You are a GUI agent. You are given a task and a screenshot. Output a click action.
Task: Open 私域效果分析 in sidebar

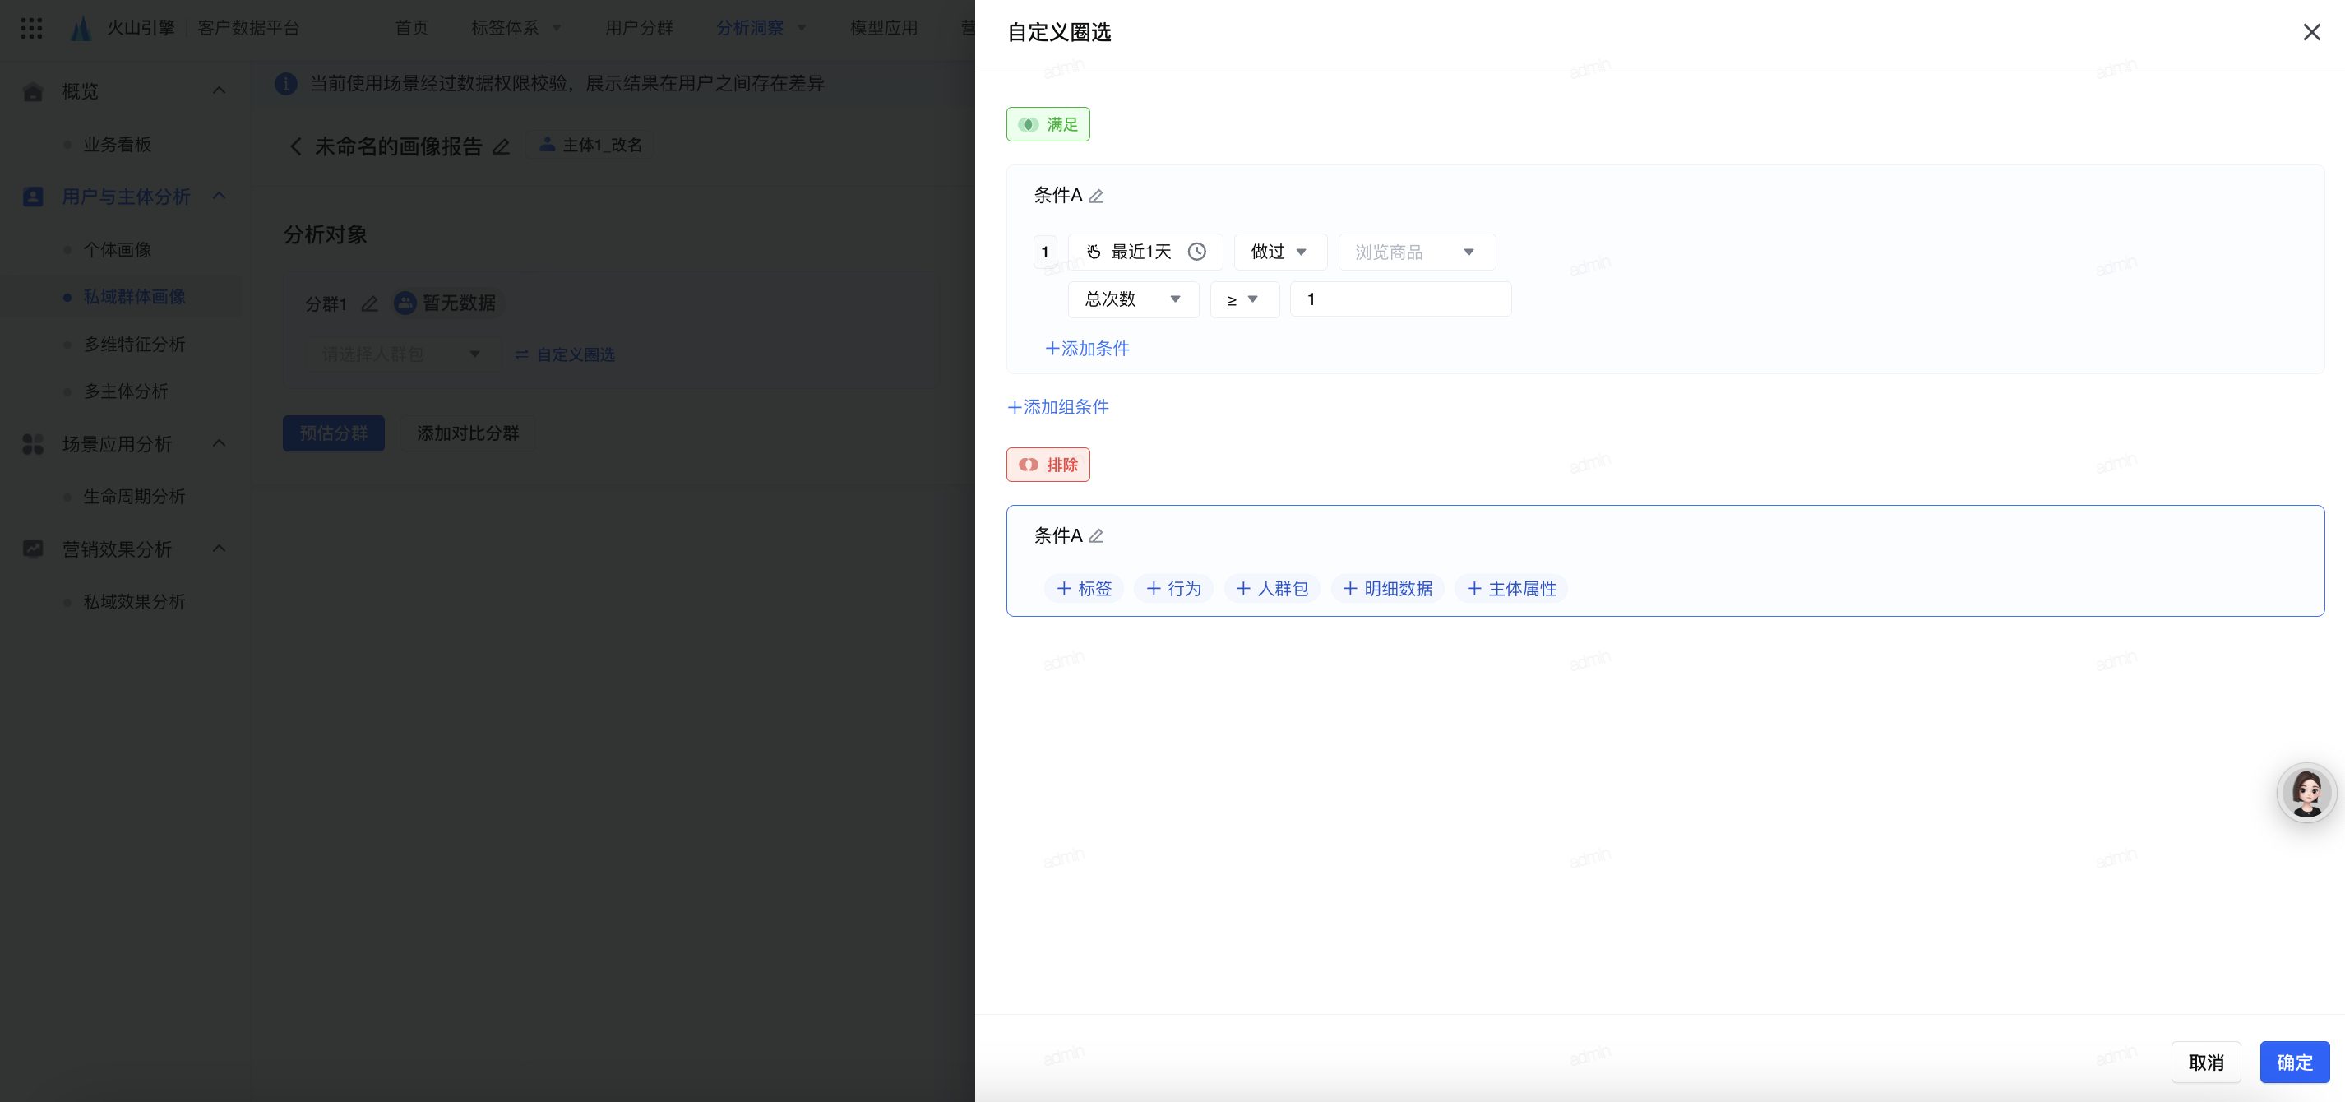(134, 602)
